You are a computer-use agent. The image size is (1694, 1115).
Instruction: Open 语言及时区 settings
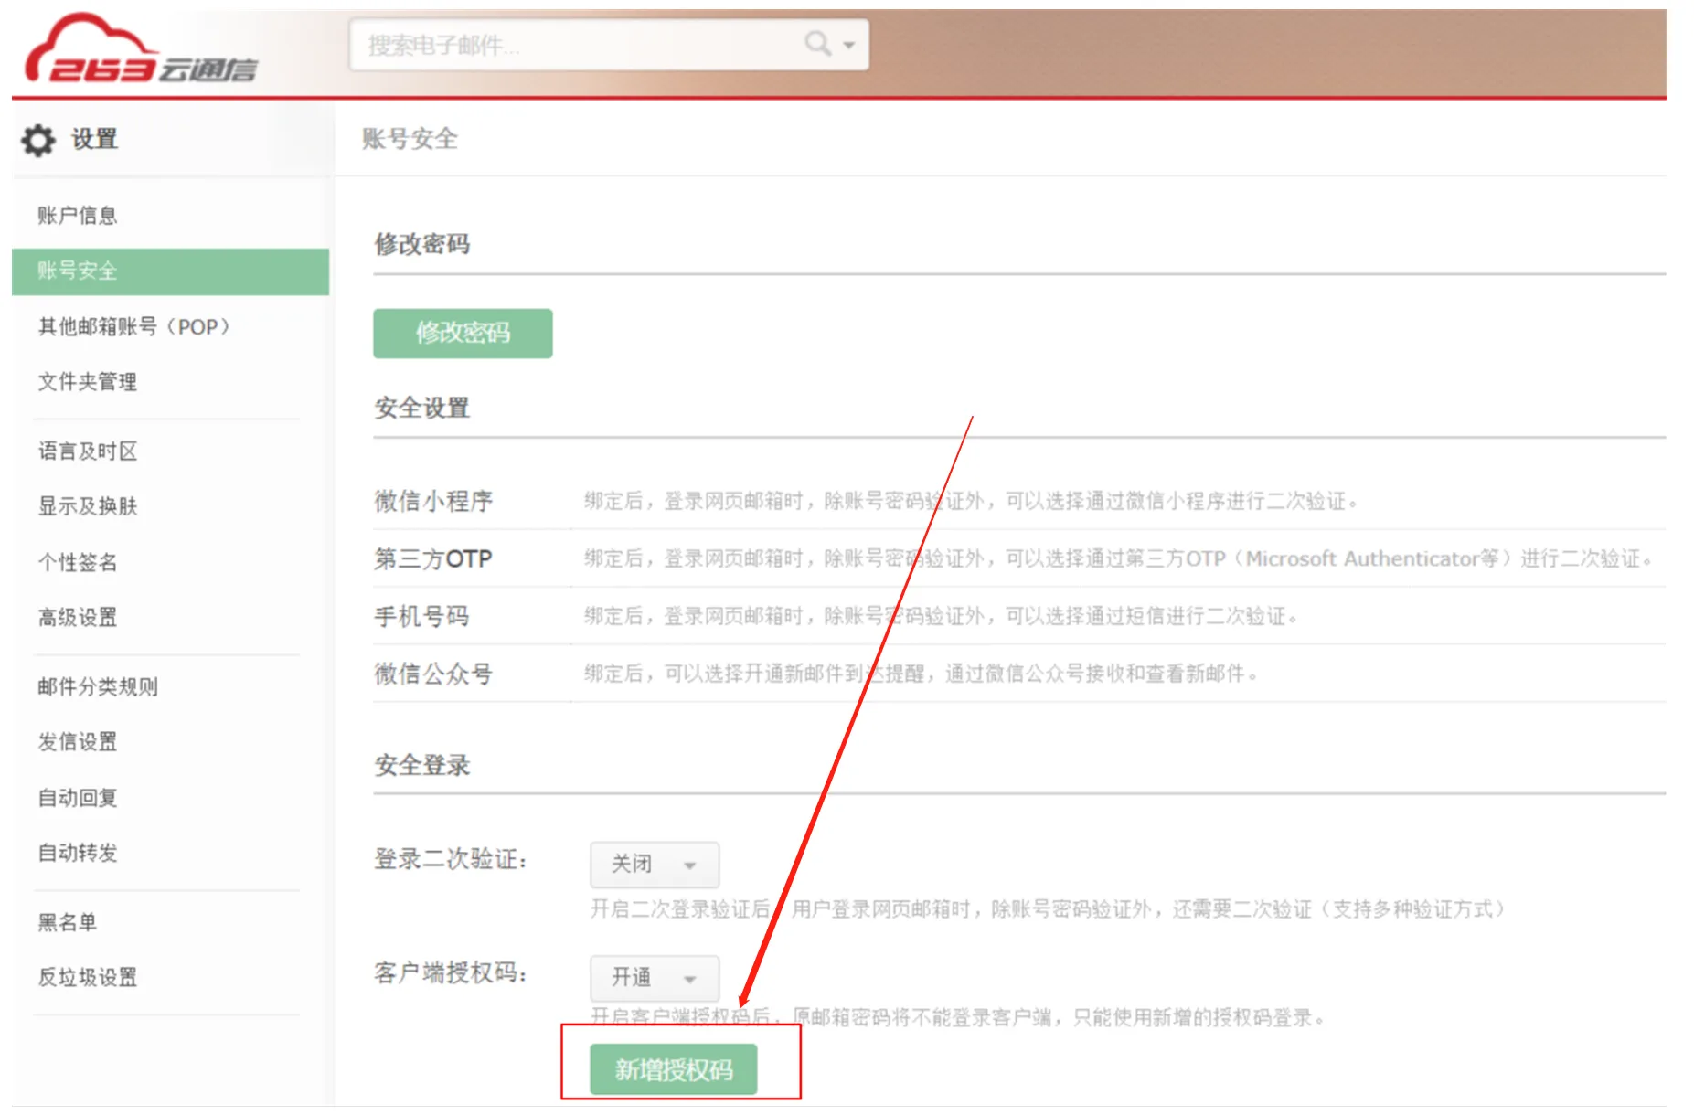[x=88, y=451]
